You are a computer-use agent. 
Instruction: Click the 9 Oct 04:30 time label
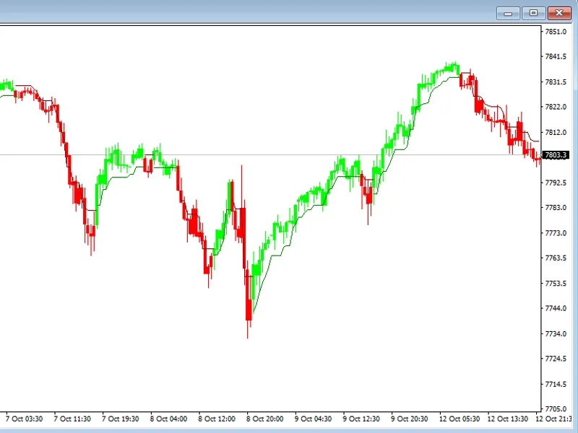coord(314,419)
